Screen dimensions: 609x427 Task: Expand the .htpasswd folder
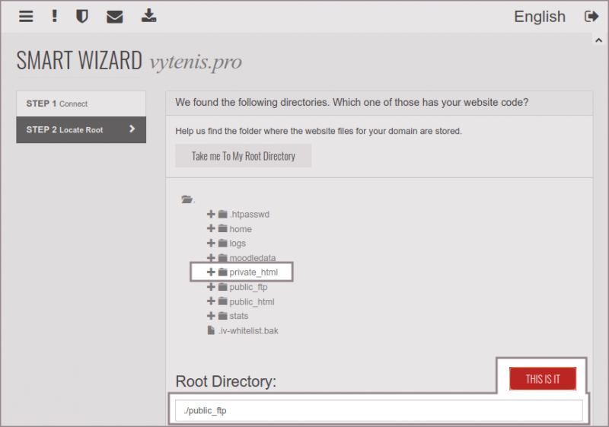(x=211, y=215)
